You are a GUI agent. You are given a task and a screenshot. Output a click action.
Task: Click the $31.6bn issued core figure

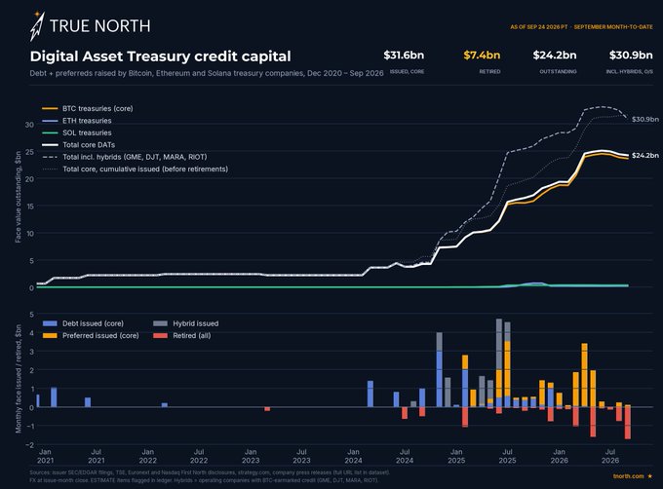pyautogui.click(x=404, y=55)
